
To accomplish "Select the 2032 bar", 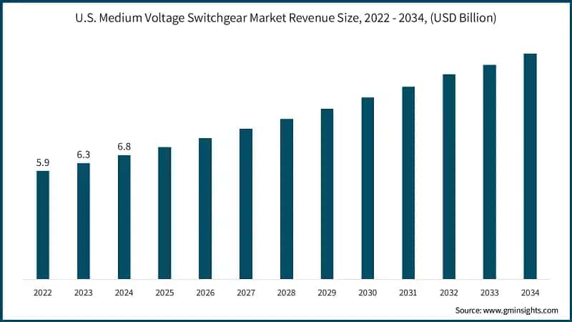I will click(449, 177).
